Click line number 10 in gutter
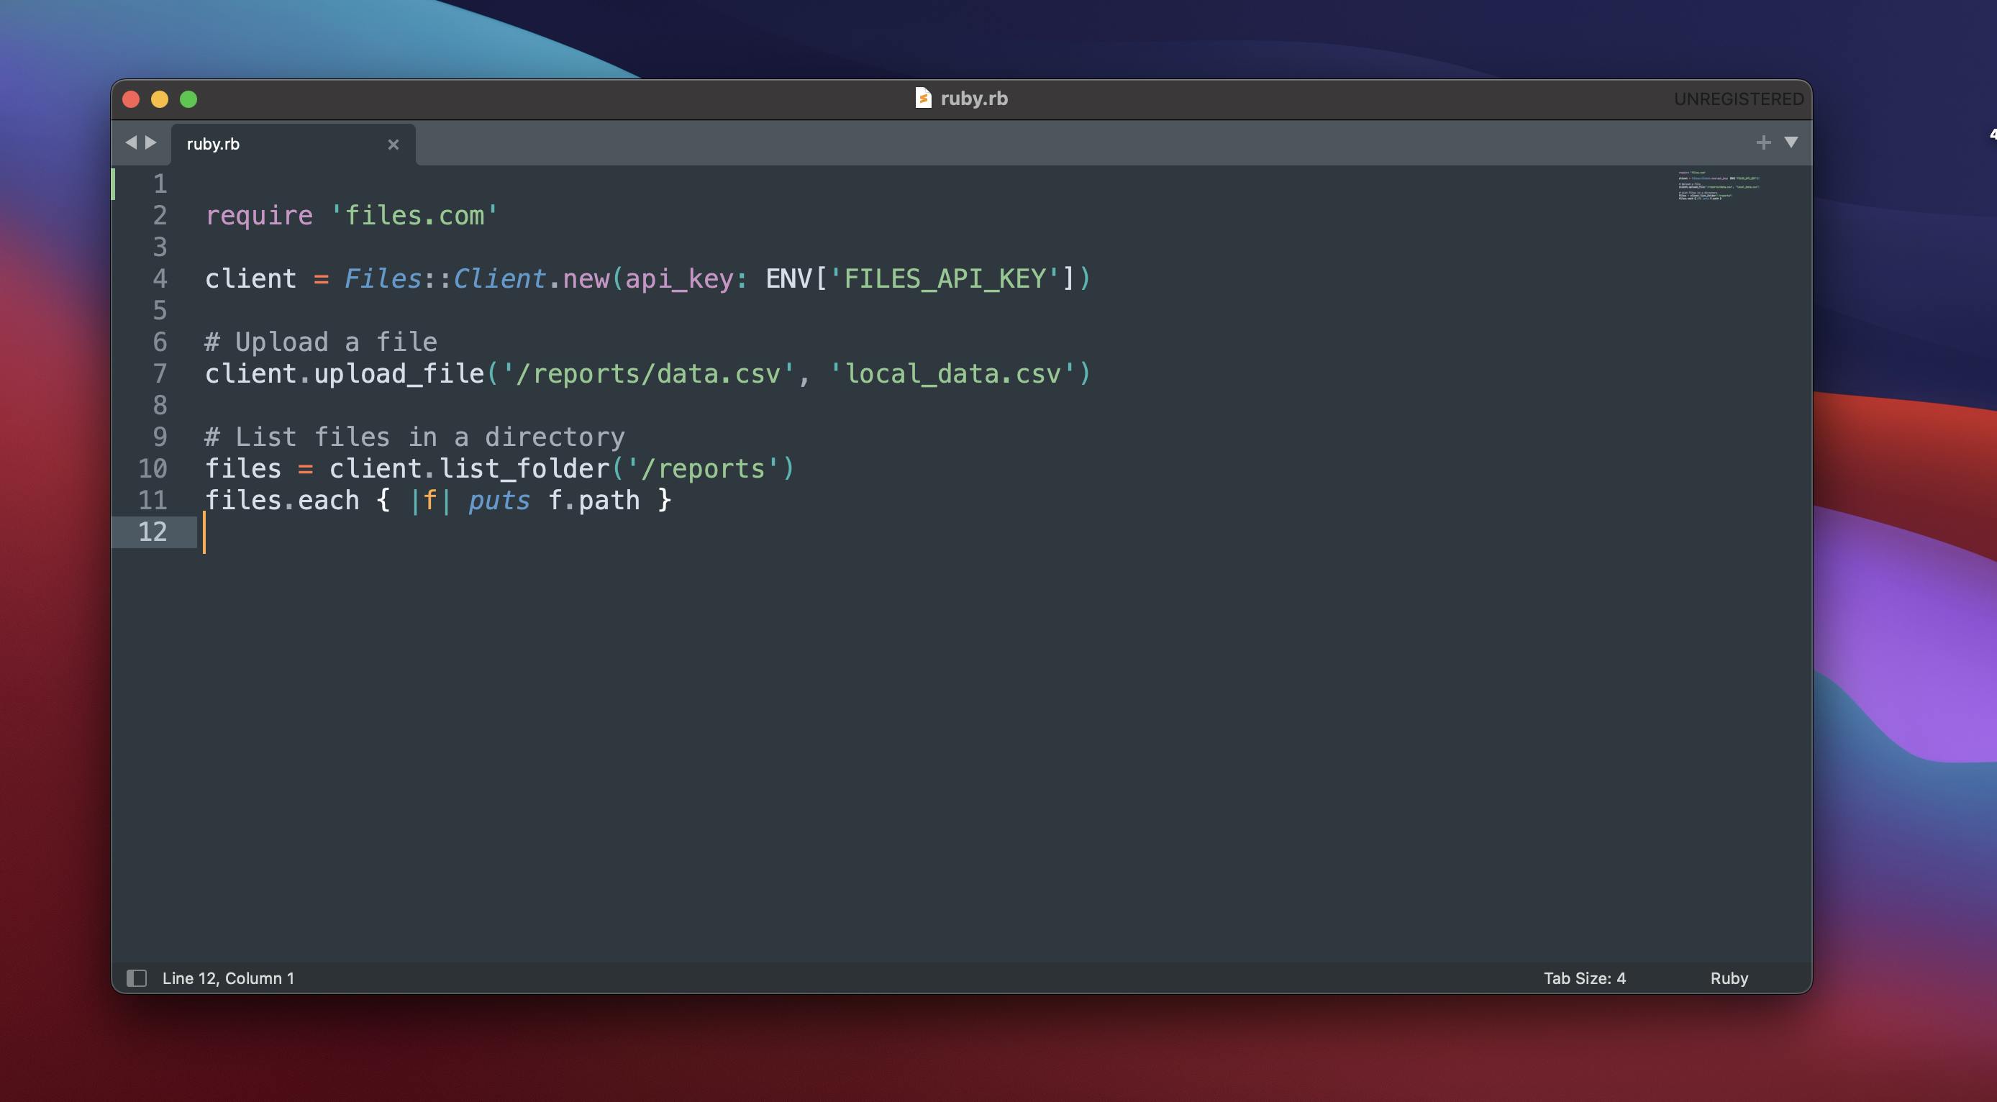Image resolution: width=1997 pixels, height=1102 pixels. pyautogui.click(x=153, y=469)
